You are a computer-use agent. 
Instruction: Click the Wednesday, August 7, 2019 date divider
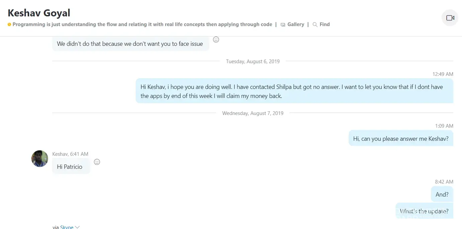pyautogui.click(x=253, y=113)
